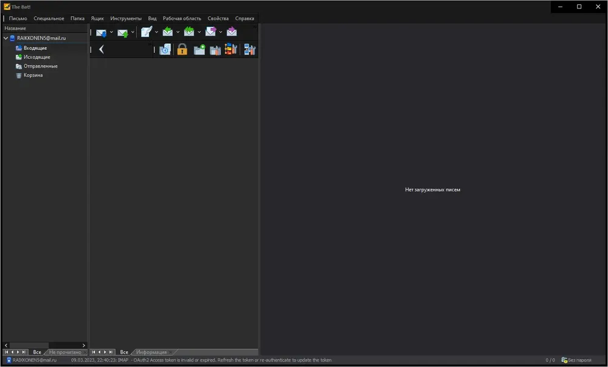This screenshot has width=608, height=367.
Task: Open the Свойства menu
Action: point(218,18)
